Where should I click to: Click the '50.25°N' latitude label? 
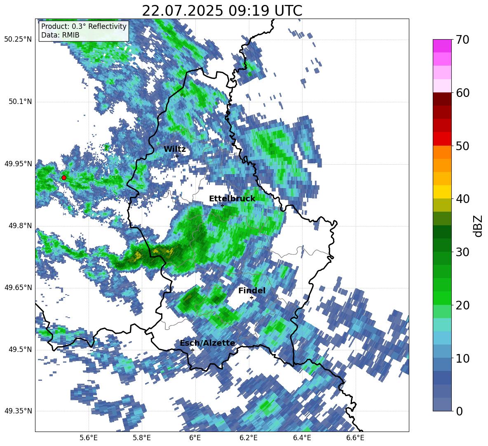click(18, 40)
